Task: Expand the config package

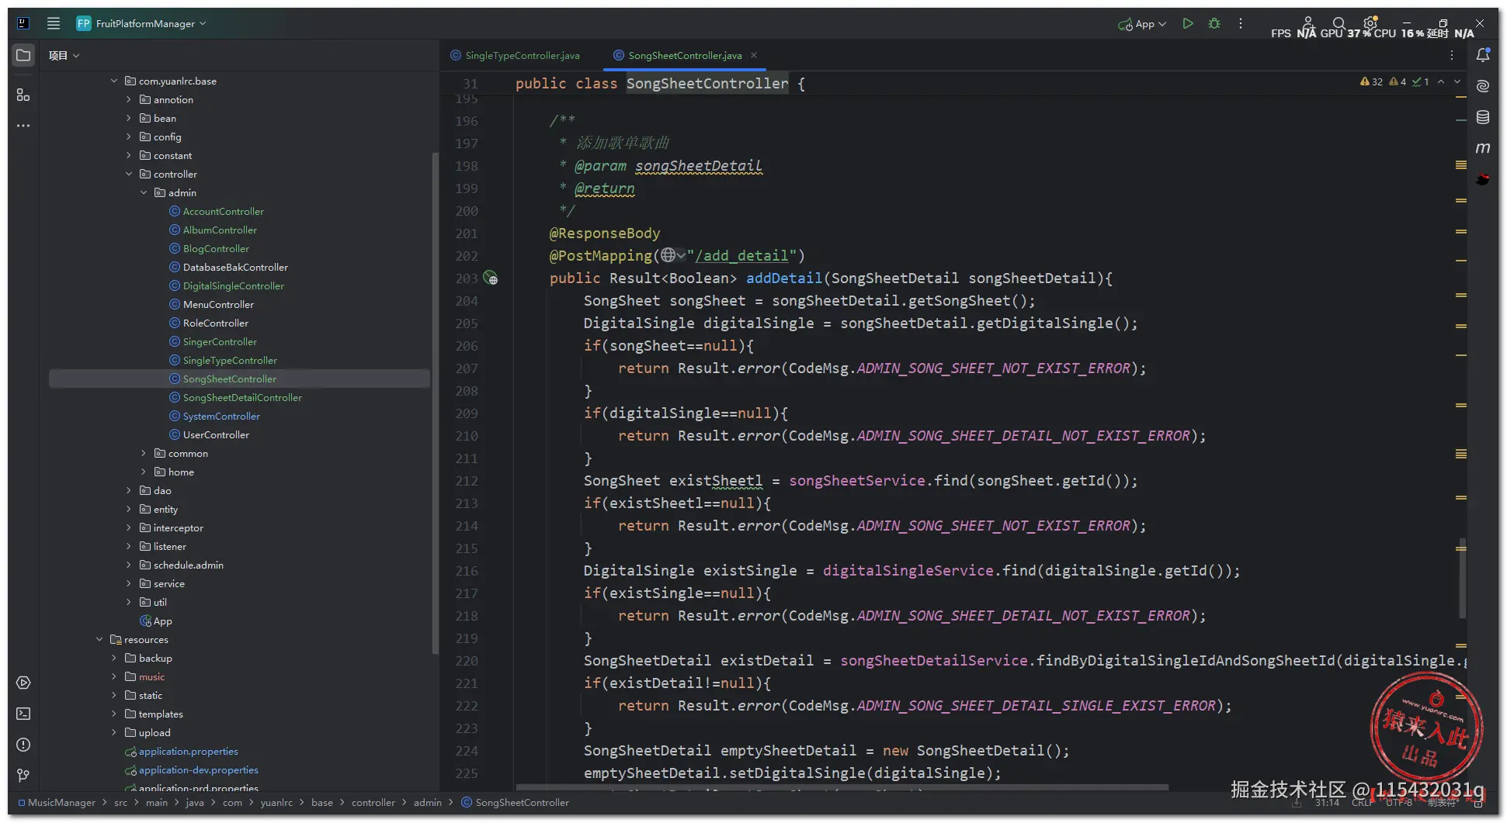Action: tap(129, 137)
